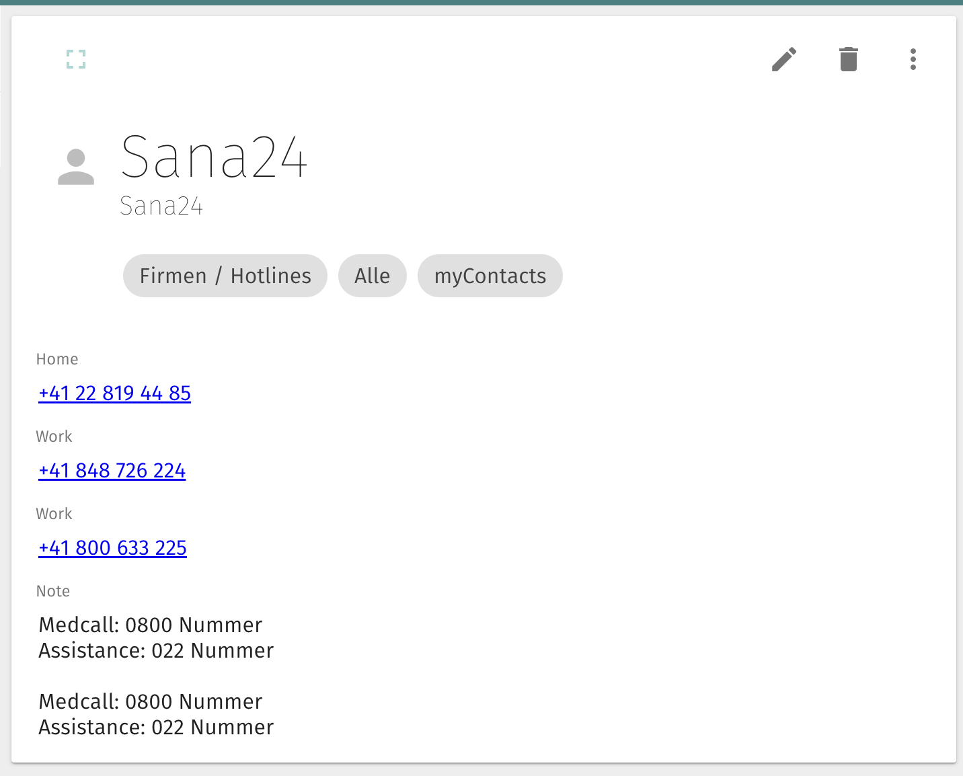
Task: Click the Note field label
Action: [53, 591]
